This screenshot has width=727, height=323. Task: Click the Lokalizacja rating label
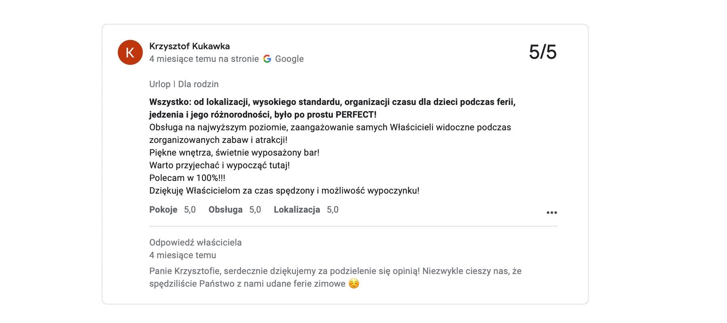(x=297, y=210)
